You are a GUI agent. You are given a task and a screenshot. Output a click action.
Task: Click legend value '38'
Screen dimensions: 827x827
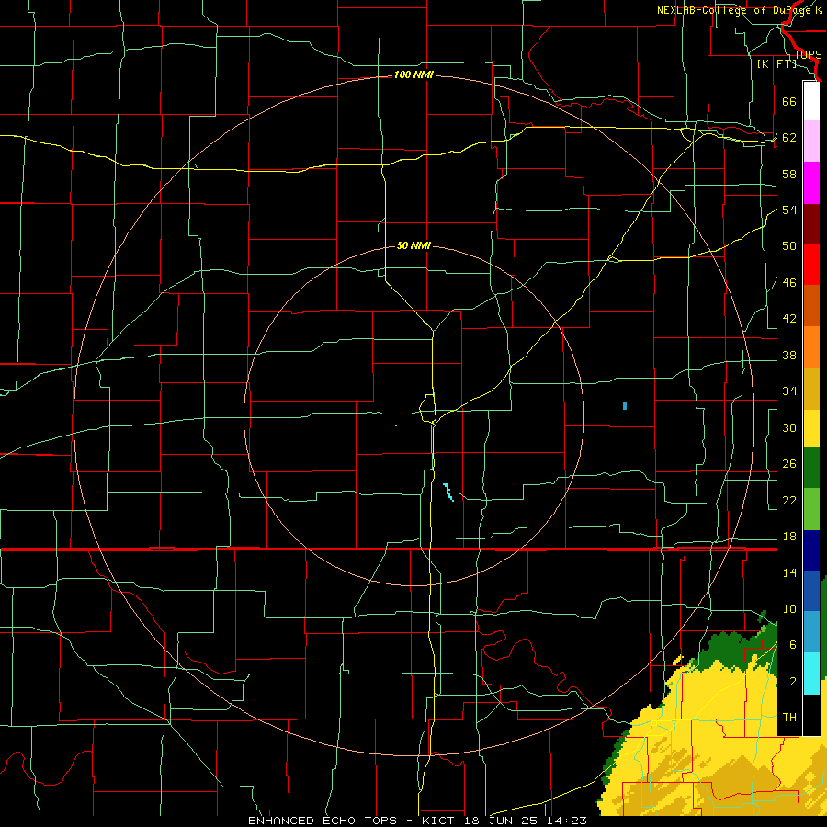click(x=789, y=356)
